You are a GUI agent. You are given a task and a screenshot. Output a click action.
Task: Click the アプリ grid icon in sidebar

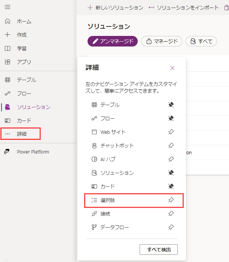click(8, 62)
